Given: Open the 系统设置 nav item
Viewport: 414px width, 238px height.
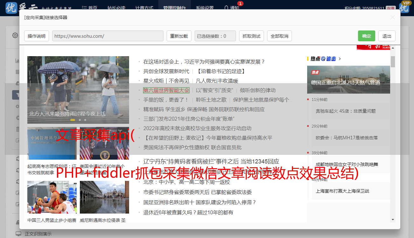Looking at the screenshot, I should [x=205, y=8].
